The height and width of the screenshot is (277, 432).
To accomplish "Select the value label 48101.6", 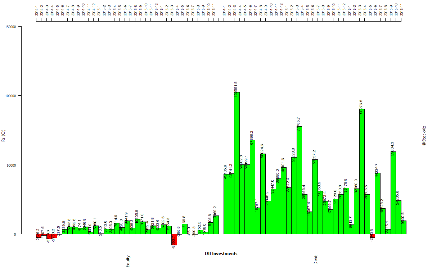I will pyautogui.click(x=283, y=165).
